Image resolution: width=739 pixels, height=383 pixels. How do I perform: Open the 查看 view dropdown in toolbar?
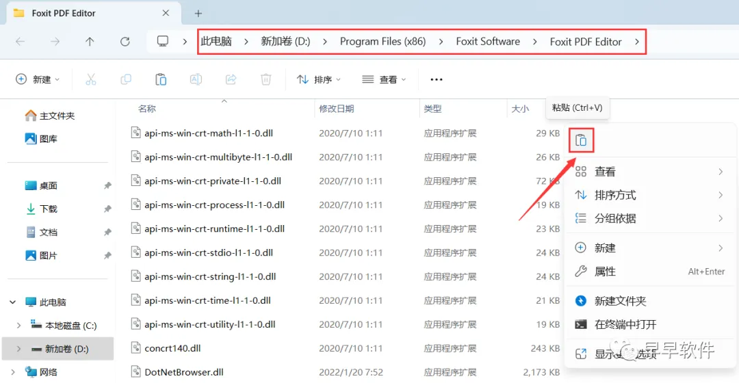[x=384, y=79]
